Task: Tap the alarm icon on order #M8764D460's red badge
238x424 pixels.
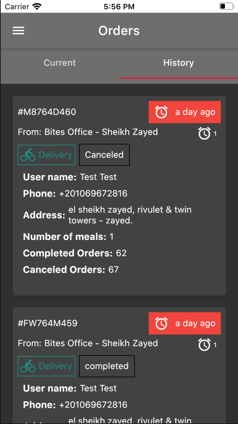Action: (161, 112)
